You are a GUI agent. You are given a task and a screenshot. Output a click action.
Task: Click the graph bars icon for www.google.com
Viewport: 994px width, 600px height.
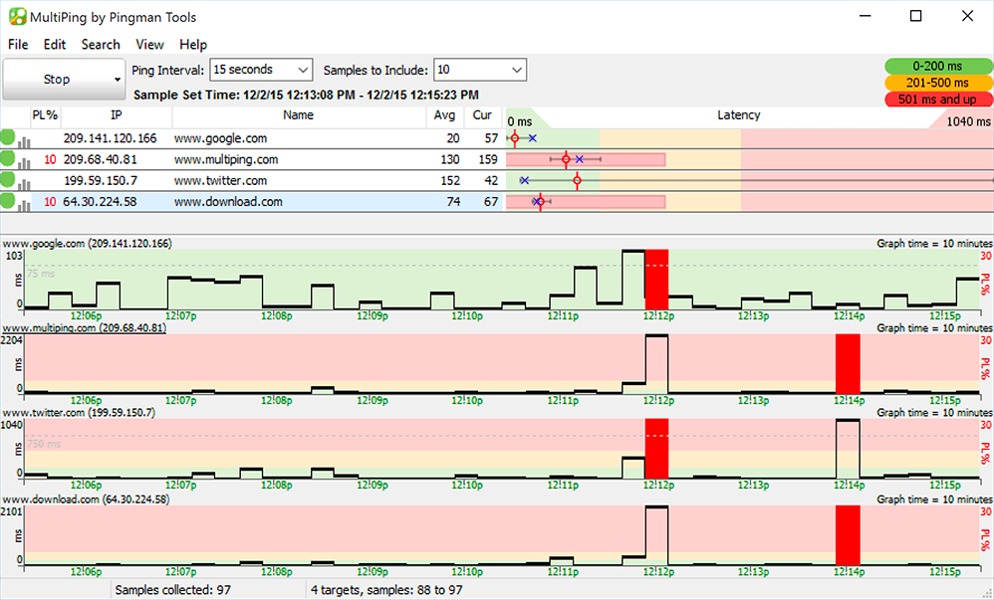24,140
